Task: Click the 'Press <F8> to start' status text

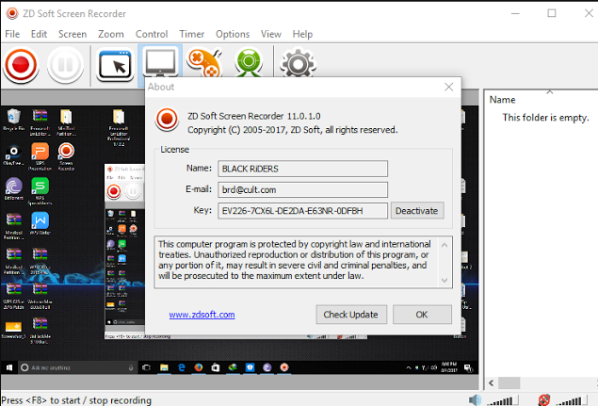Action: pos(76,400)
